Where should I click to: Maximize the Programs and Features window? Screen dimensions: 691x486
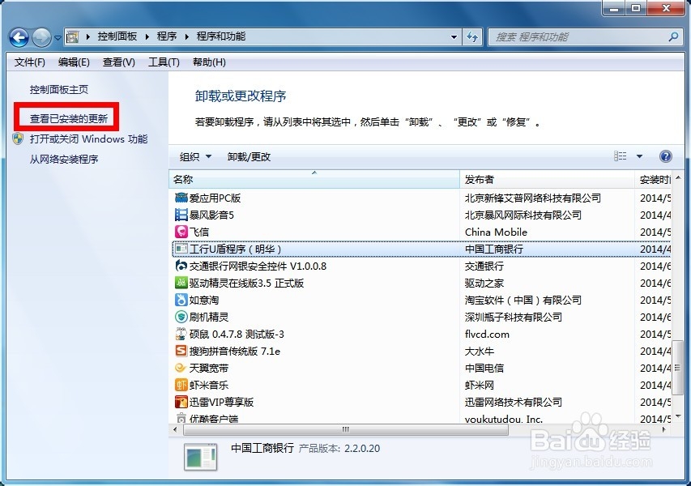[636, 8]
